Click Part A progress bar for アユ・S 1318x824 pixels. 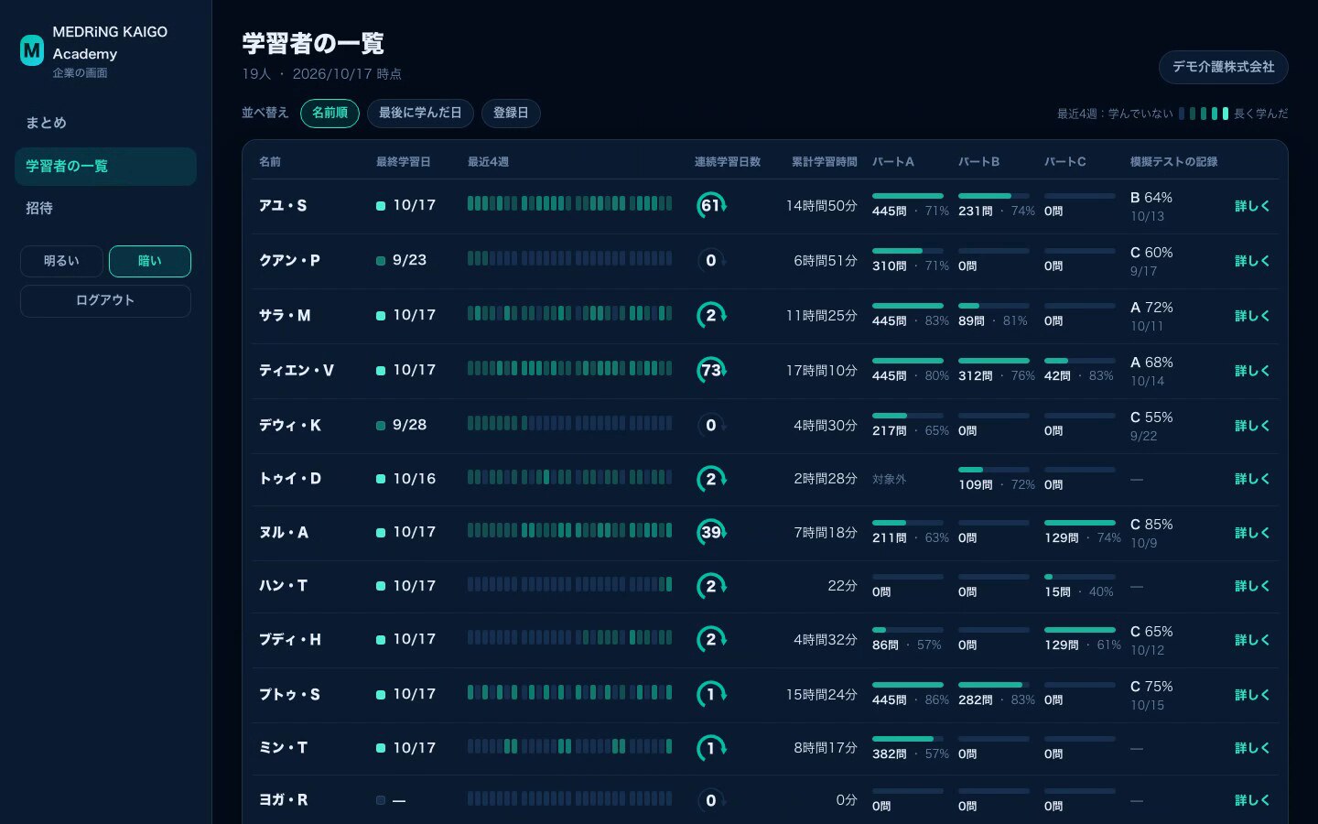[x=908, y=196]
